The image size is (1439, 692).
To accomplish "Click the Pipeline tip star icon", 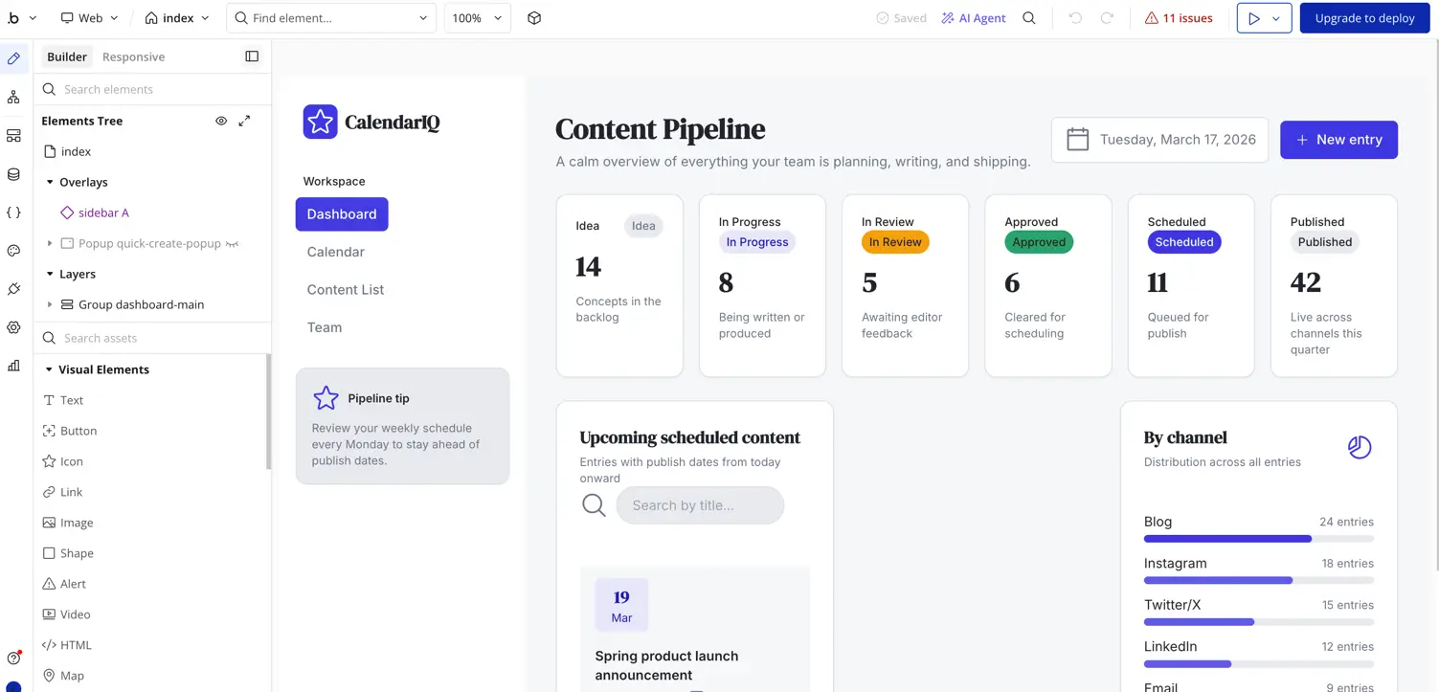I will click(326, 398).
